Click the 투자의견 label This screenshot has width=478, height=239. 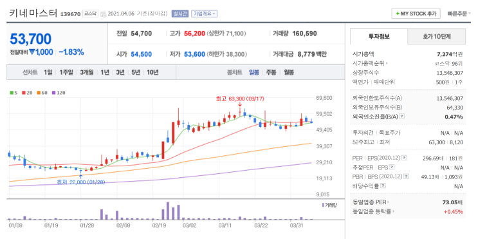[x=362, y=133]
